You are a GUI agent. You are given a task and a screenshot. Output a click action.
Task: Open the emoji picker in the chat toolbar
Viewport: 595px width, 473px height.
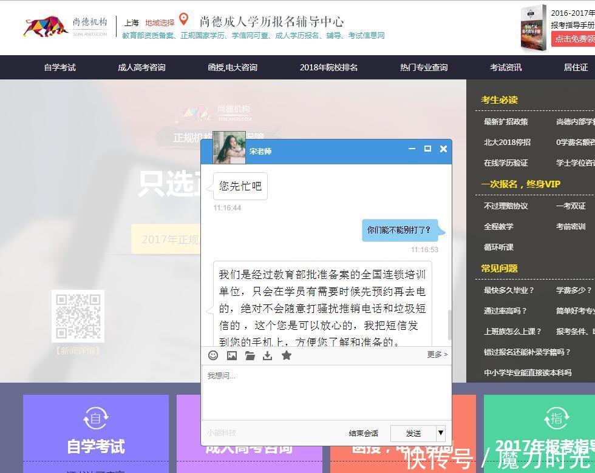[213, 355]
